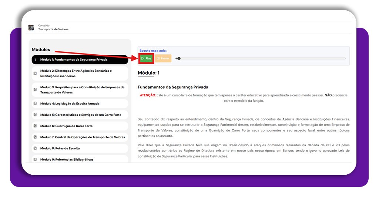Go to Módulo 6: Guarnição de Carro Forte
This screenshot has width=379, height=198.
[x=66, y=126]
